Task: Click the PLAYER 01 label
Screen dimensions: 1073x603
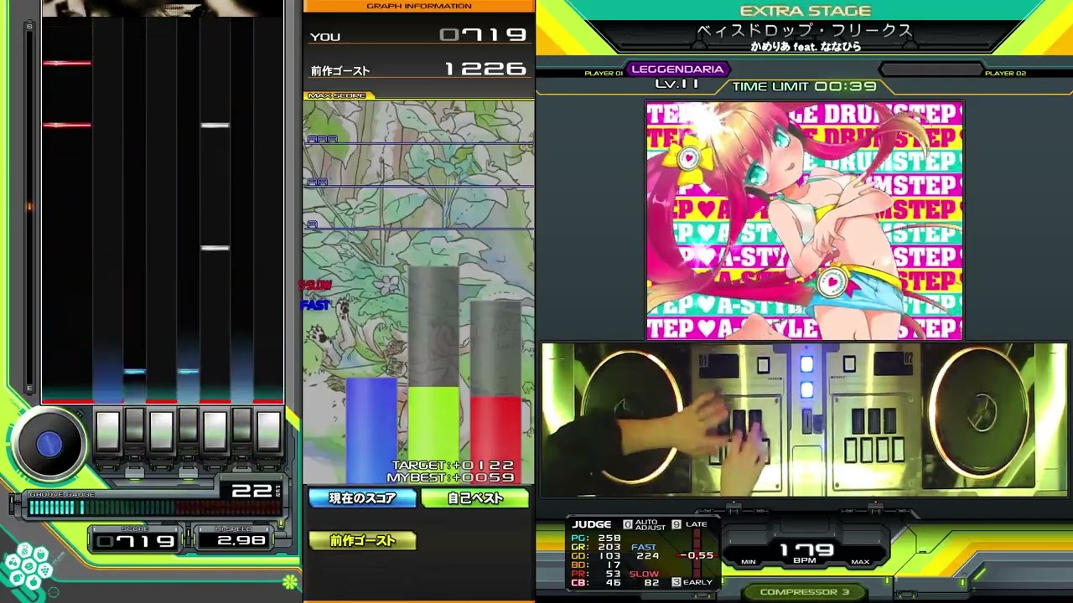Action: pyautogui.click(x=604, y=74)
